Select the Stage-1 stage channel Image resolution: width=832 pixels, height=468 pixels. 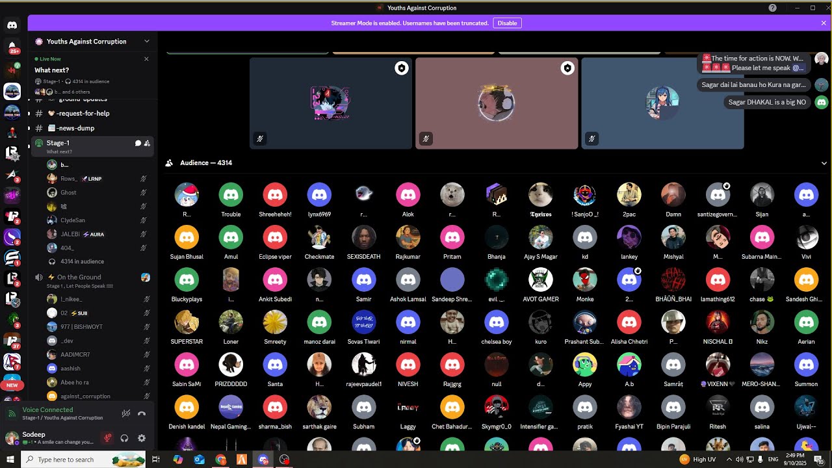click(x=92, y=146)
